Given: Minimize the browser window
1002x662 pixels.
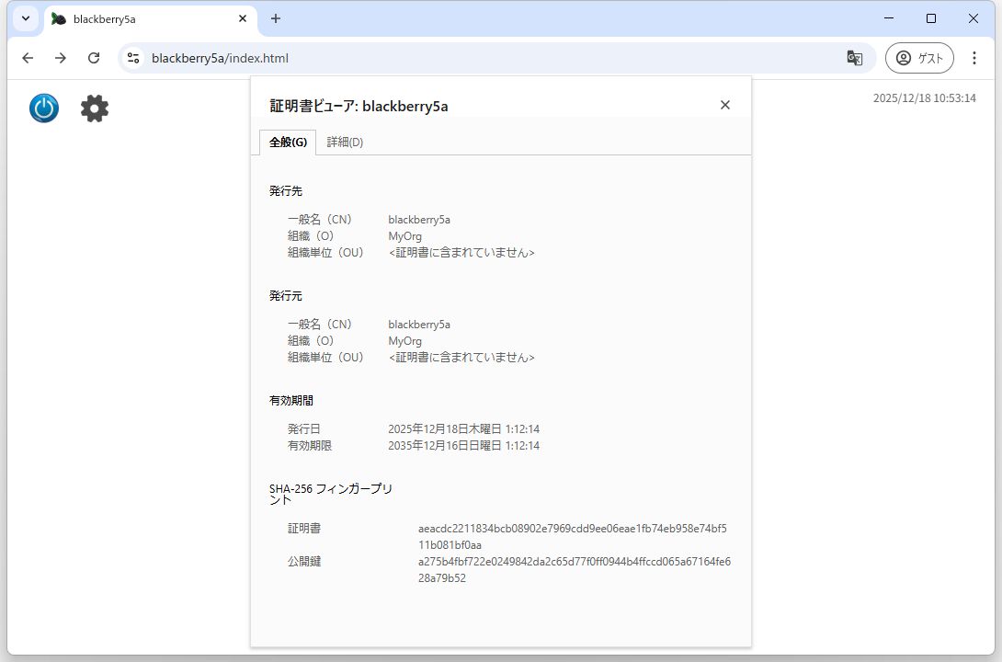Looking at the screenshot, I should pos(888,18).
